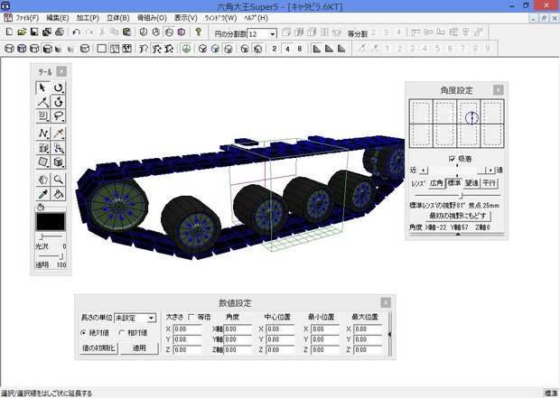Select the arrow selection tool
The height and width of the screenshot is (398, 560).
tap(42, 88)
